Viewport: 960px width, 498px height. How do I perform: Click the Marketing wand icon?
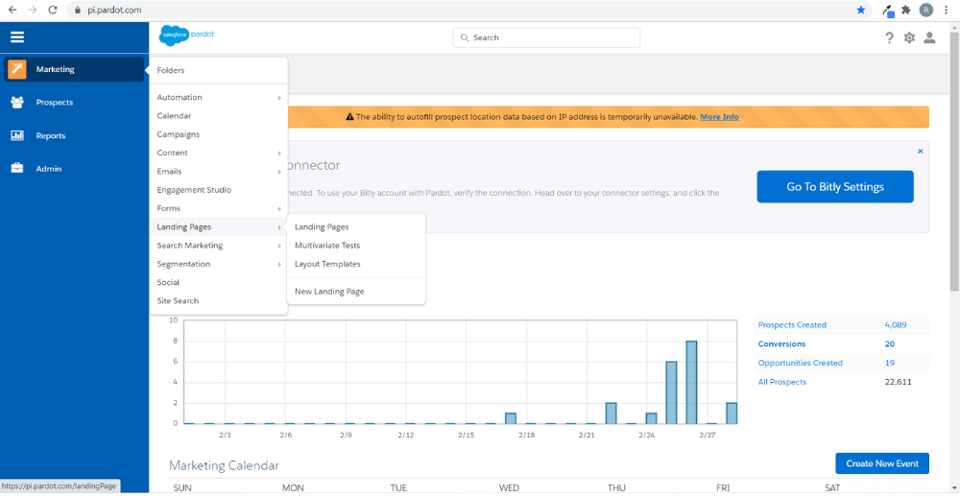click(x=17, y=69)
